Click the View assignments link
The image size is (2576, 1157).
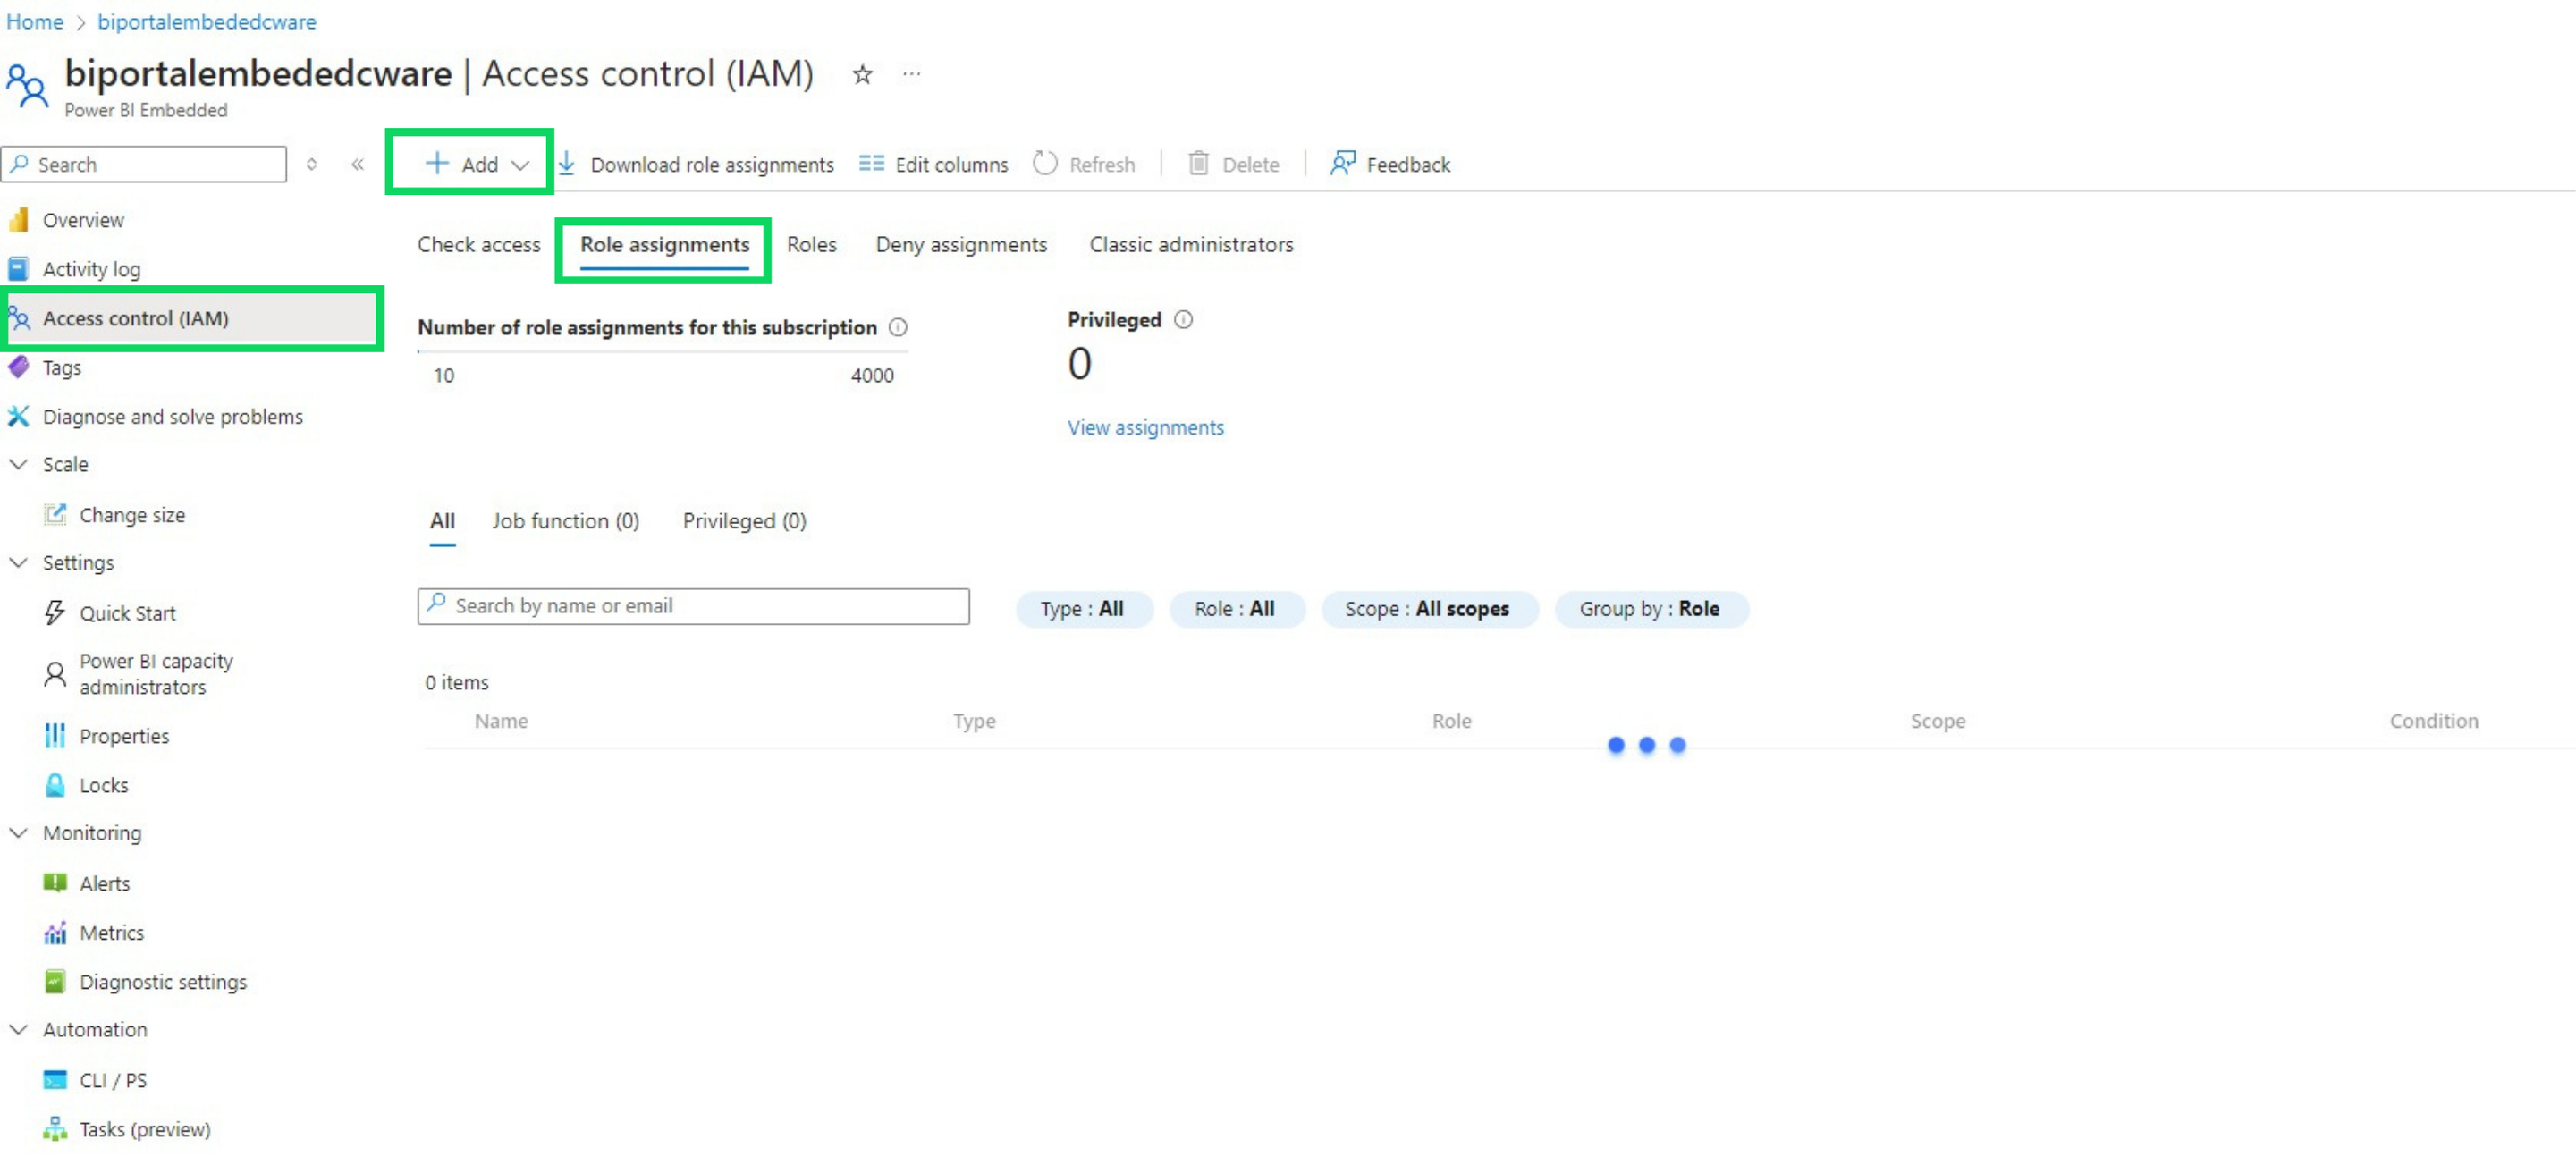point(1145,428)
